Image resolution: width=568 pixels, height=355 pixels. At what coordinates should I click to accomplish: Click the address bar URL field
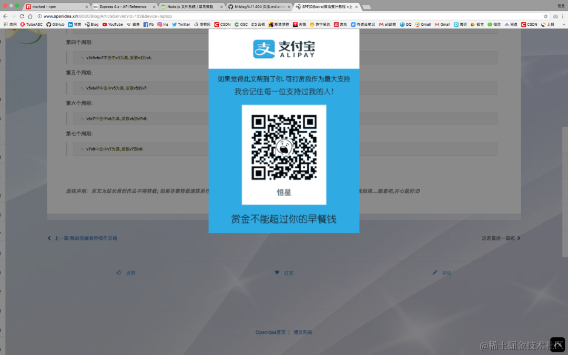[290, 16]
